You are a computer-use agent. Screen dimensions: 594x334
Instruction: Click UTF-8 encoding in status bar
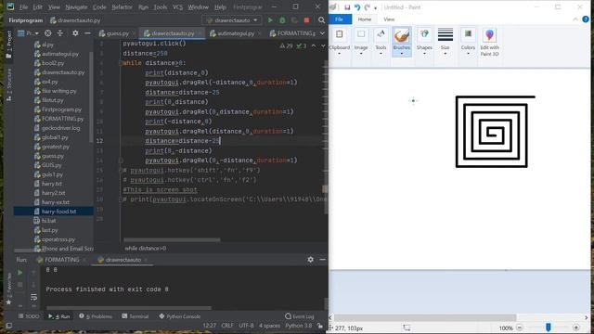(x=246, y=326)
